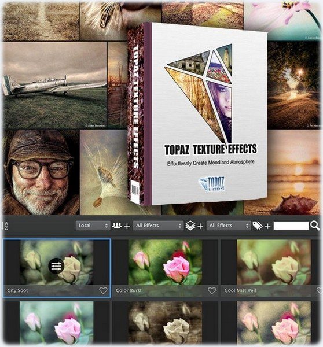Viewport: 323px width, 347px height.
Task: Open the Local source dropdown
Action: (93, 226)
